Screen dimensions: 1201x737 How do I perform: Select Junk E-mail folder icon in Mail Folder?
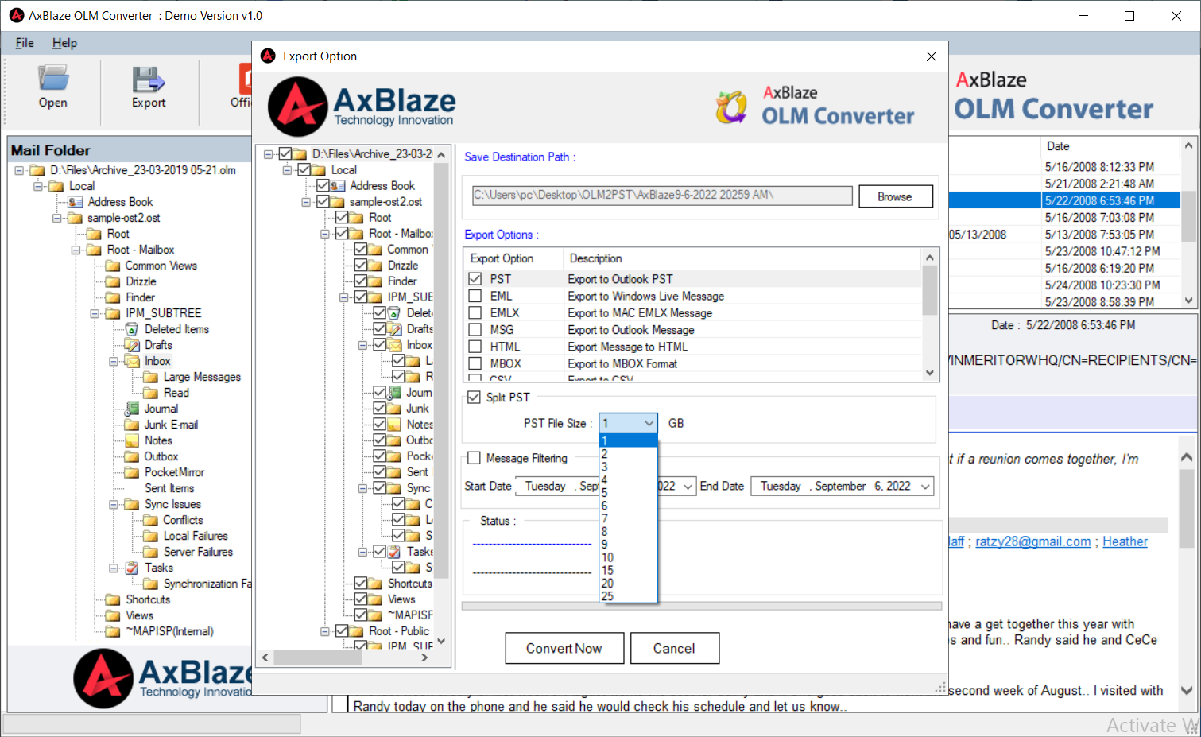click(132, 425)
